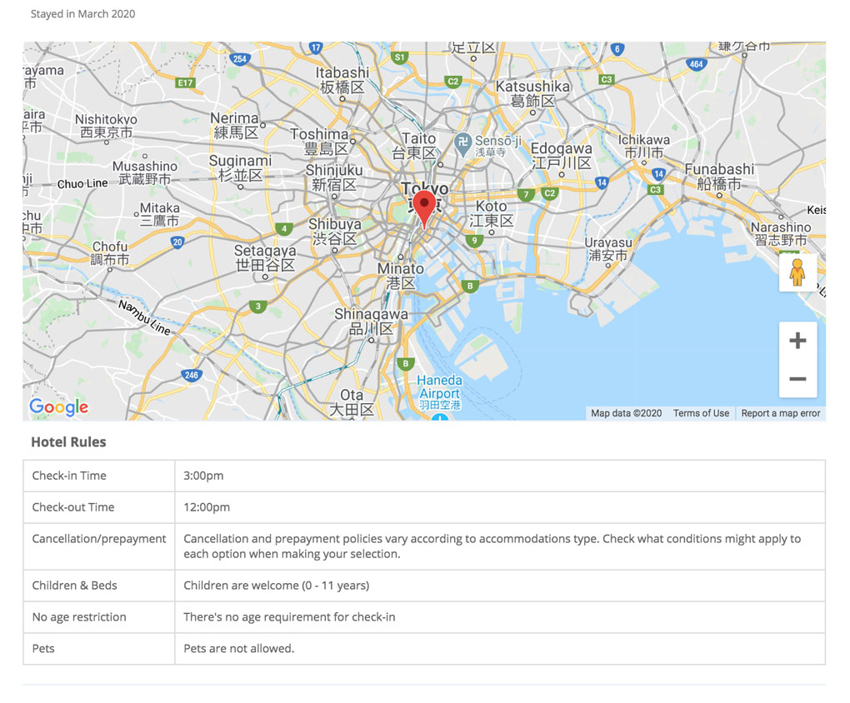Click the Shibuya district label
The height and width of the screenshot is (703, 850).
pos(334,232)
